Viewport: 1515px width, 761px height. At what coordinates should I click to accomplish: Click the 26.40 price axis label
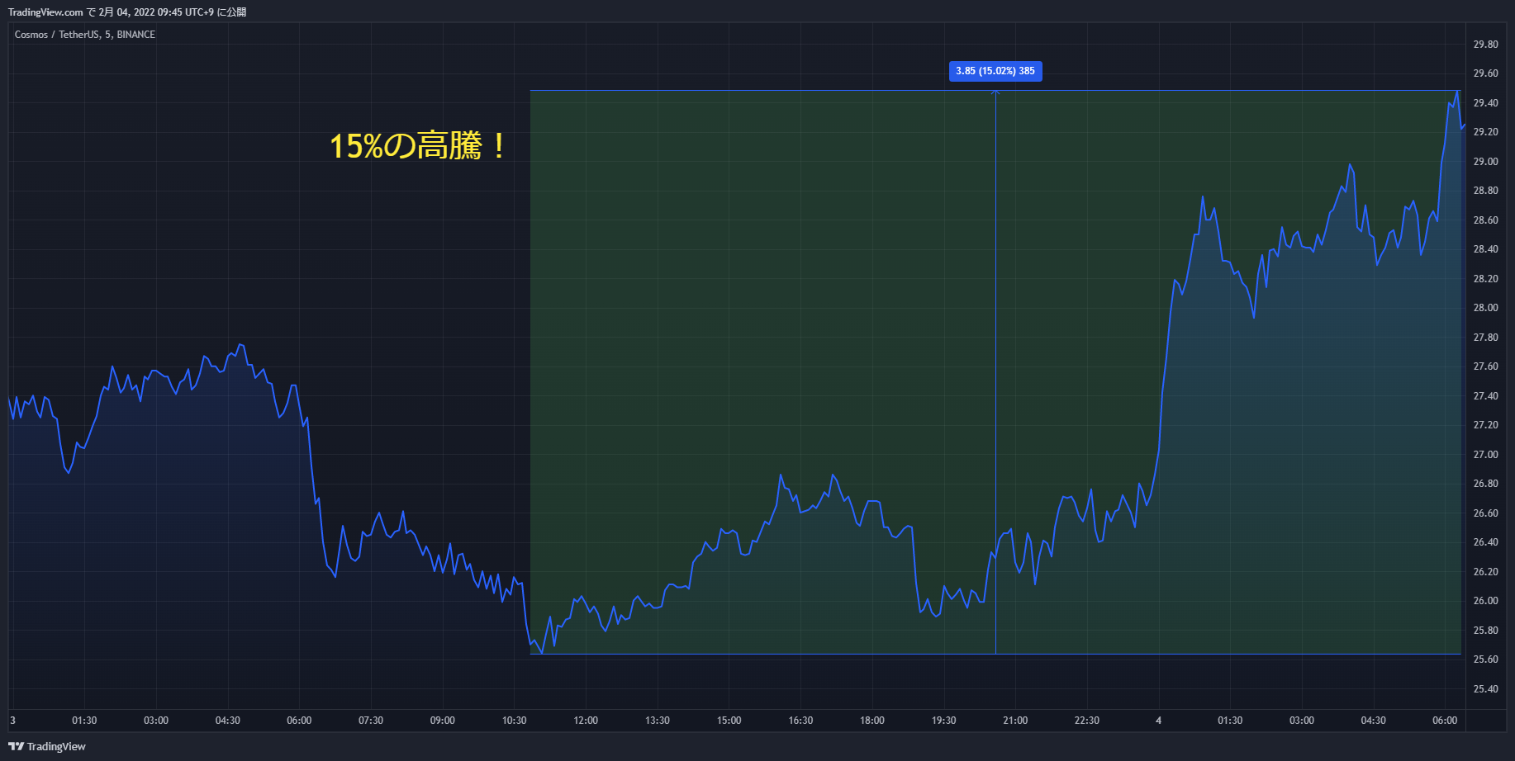(x=1485, y=542)
